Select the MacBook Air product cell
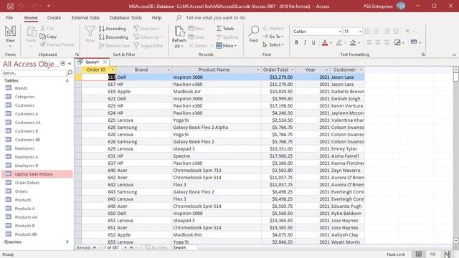459x258 pixels. 217,92
